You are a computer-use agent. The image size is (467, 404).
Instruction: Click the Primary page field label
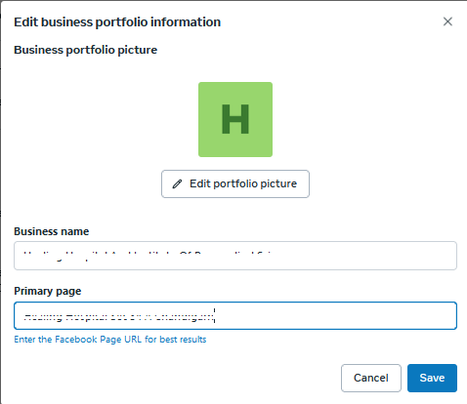(48, 291)
